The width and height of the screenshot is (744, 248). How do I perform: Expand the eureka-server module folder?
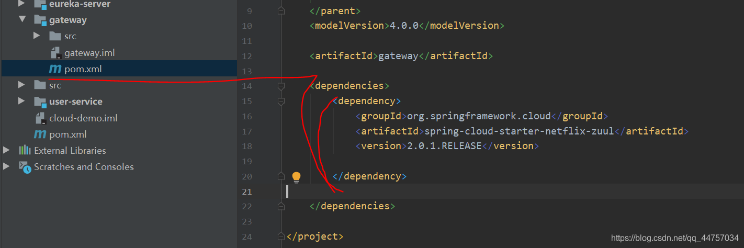point(21,4)
